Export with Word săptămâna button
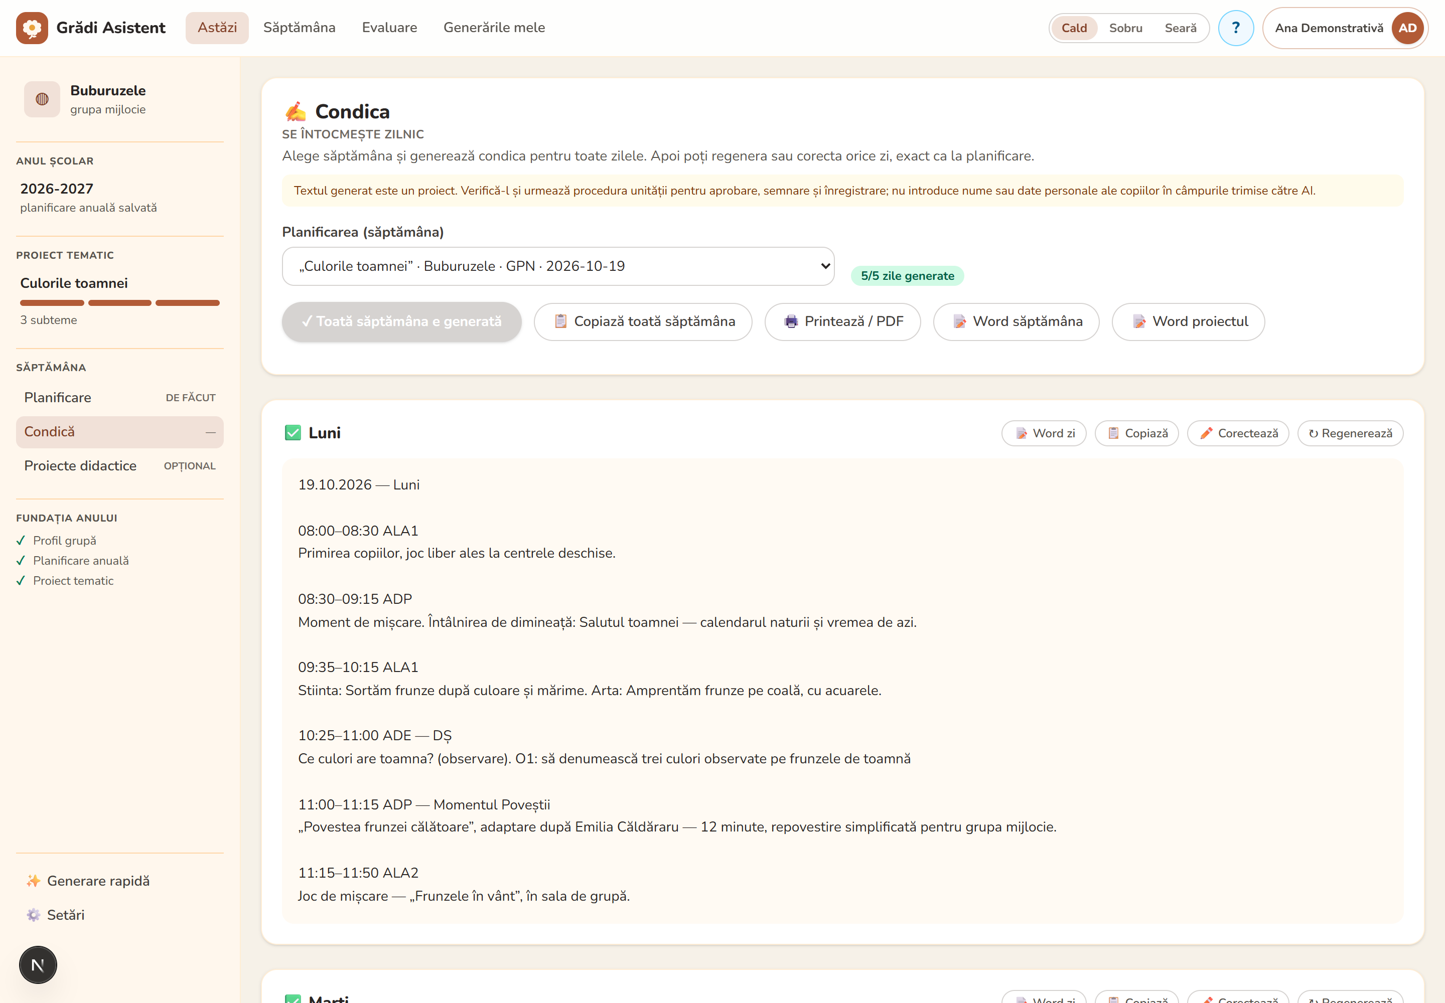 (x=1016, y=322)
